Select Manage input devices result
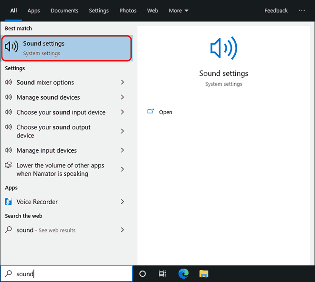Image resolution: width=315 pixels, height=282 pixels. [x=66, y=150]
